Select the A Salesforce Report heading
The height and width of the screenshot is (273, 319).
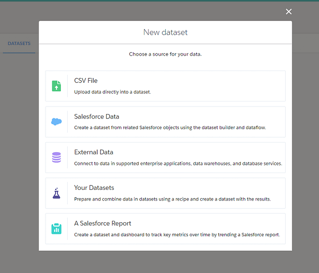coord(102,223)
